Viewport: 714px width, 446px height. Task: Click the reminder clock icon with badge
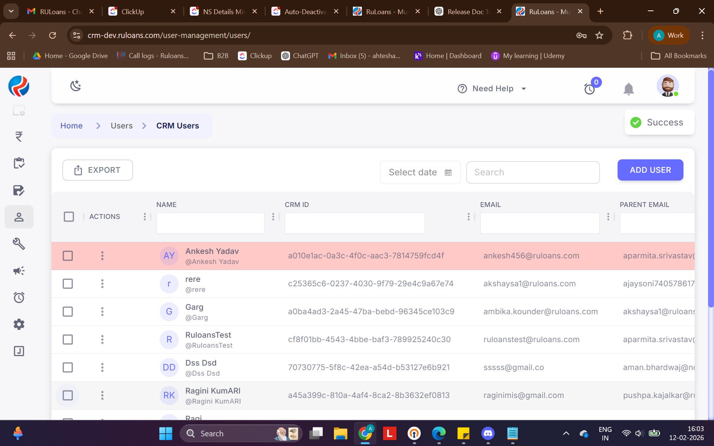click(590, 89)
